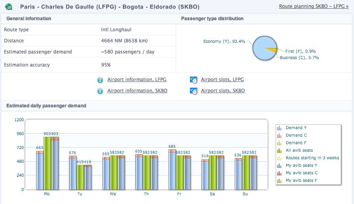354x204 pixels.
Task: Click info icon beside Airport information, LFPG
Action: click(x=100, y=80)
